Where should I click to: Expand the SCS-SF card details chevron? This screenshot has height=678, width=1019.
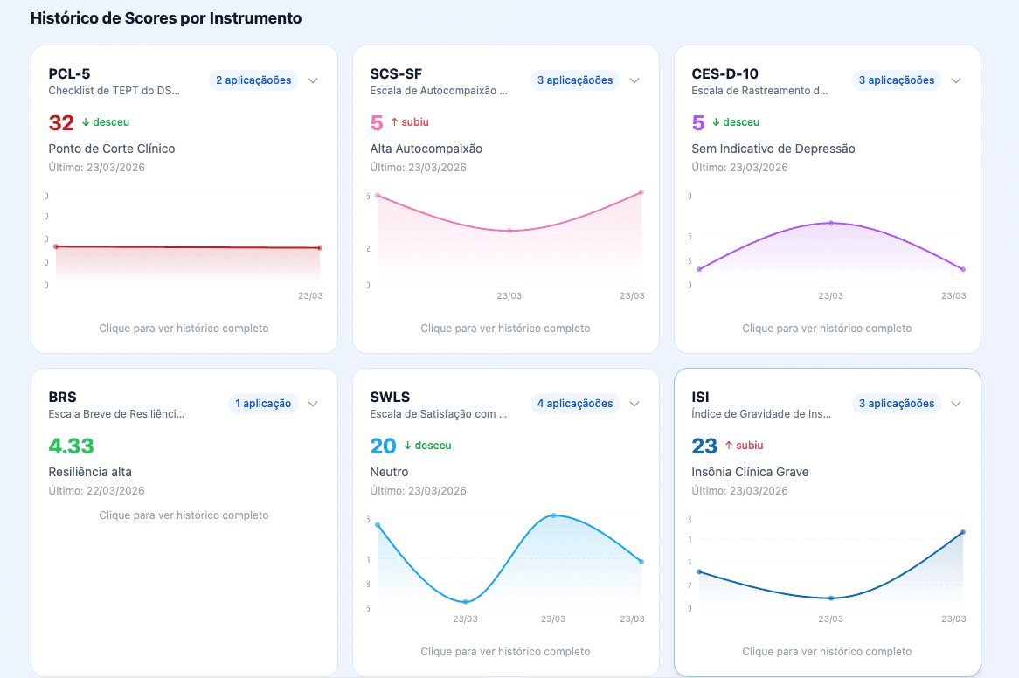[634, 80]
